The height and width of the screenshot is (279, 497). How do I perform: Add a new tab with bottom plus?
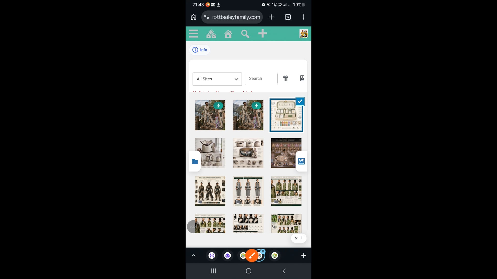[303, 256]
